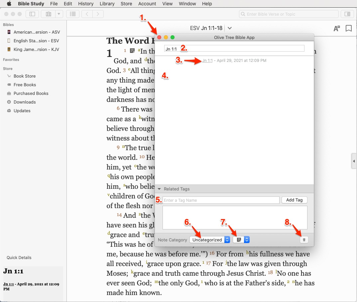Expand the collapsed right side panel arrow
357x302 pixels.
354,161
